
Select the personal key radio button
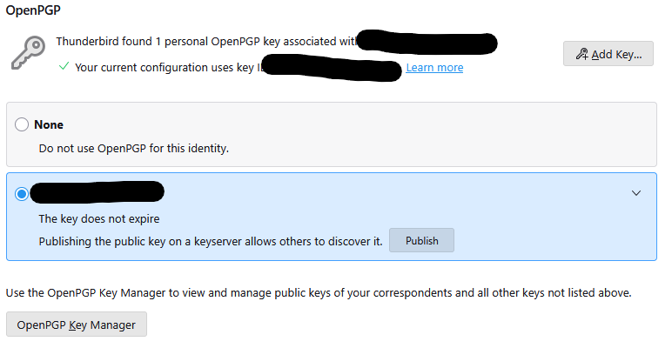[x=22, y=194]
